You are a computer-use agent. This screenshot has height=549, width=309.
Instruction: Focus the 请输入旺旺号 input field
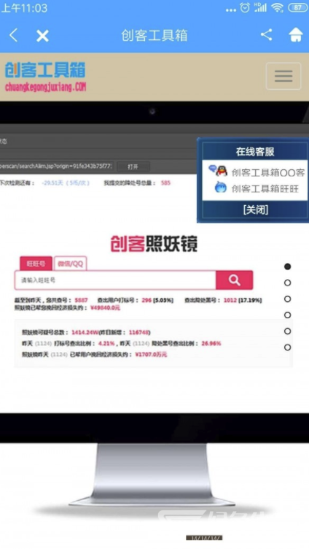click(115, 280)
